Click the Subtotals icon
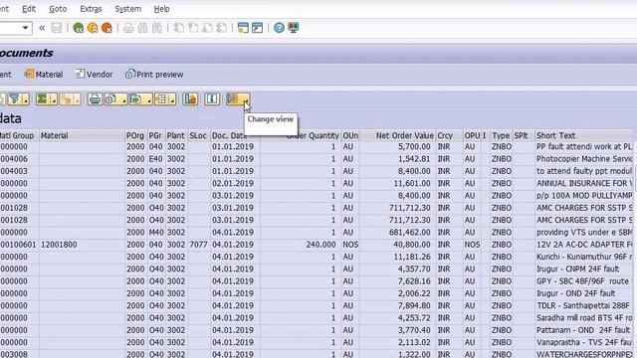637x358 pixels. click(x=67, y=99)
